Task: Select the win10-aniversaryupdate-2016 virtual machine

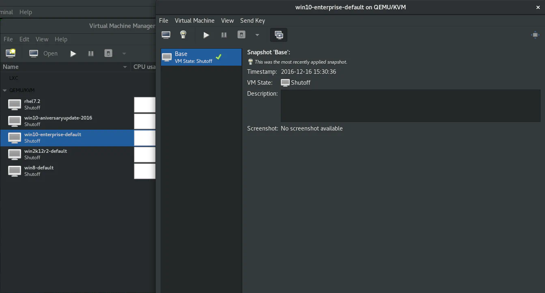Action: [67, 121]
